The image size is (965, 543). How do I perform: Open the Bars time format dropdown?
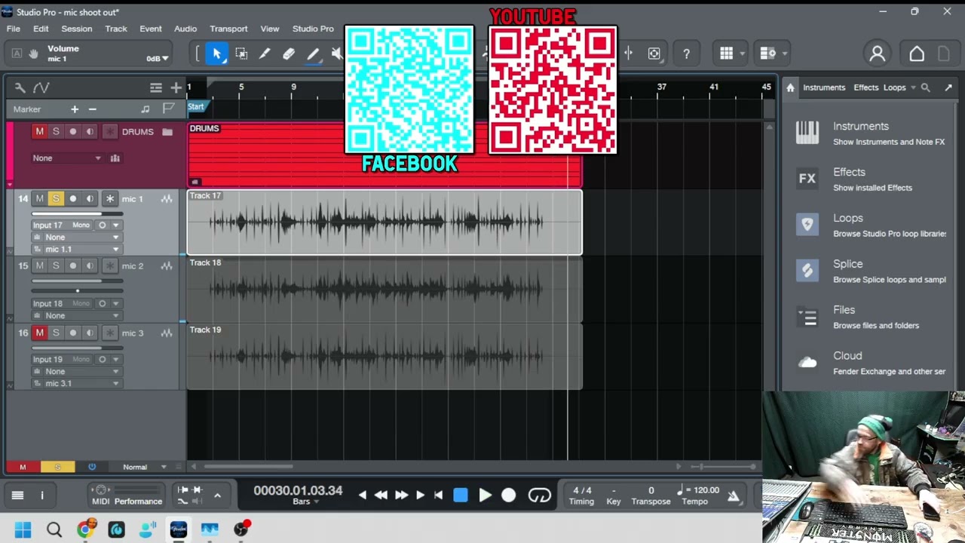click(x=306, y=502)
